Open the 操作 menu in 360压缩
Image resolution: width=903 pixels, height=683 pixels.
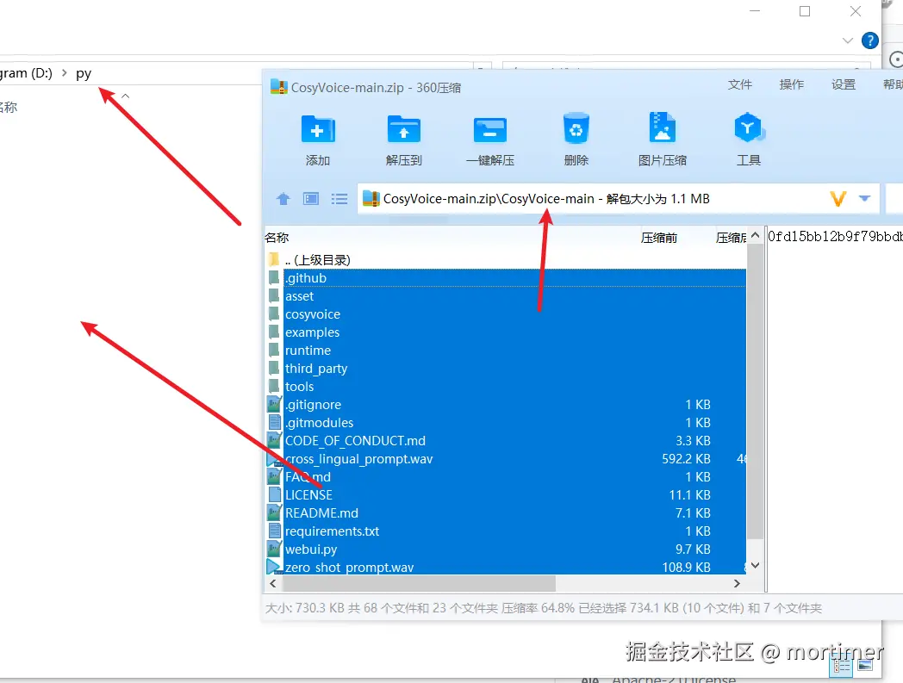coord(791,84)
